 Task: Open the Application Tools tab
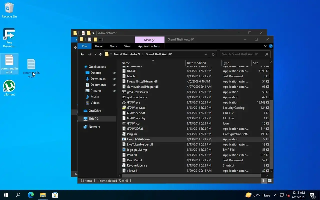[x=149, y=46]
